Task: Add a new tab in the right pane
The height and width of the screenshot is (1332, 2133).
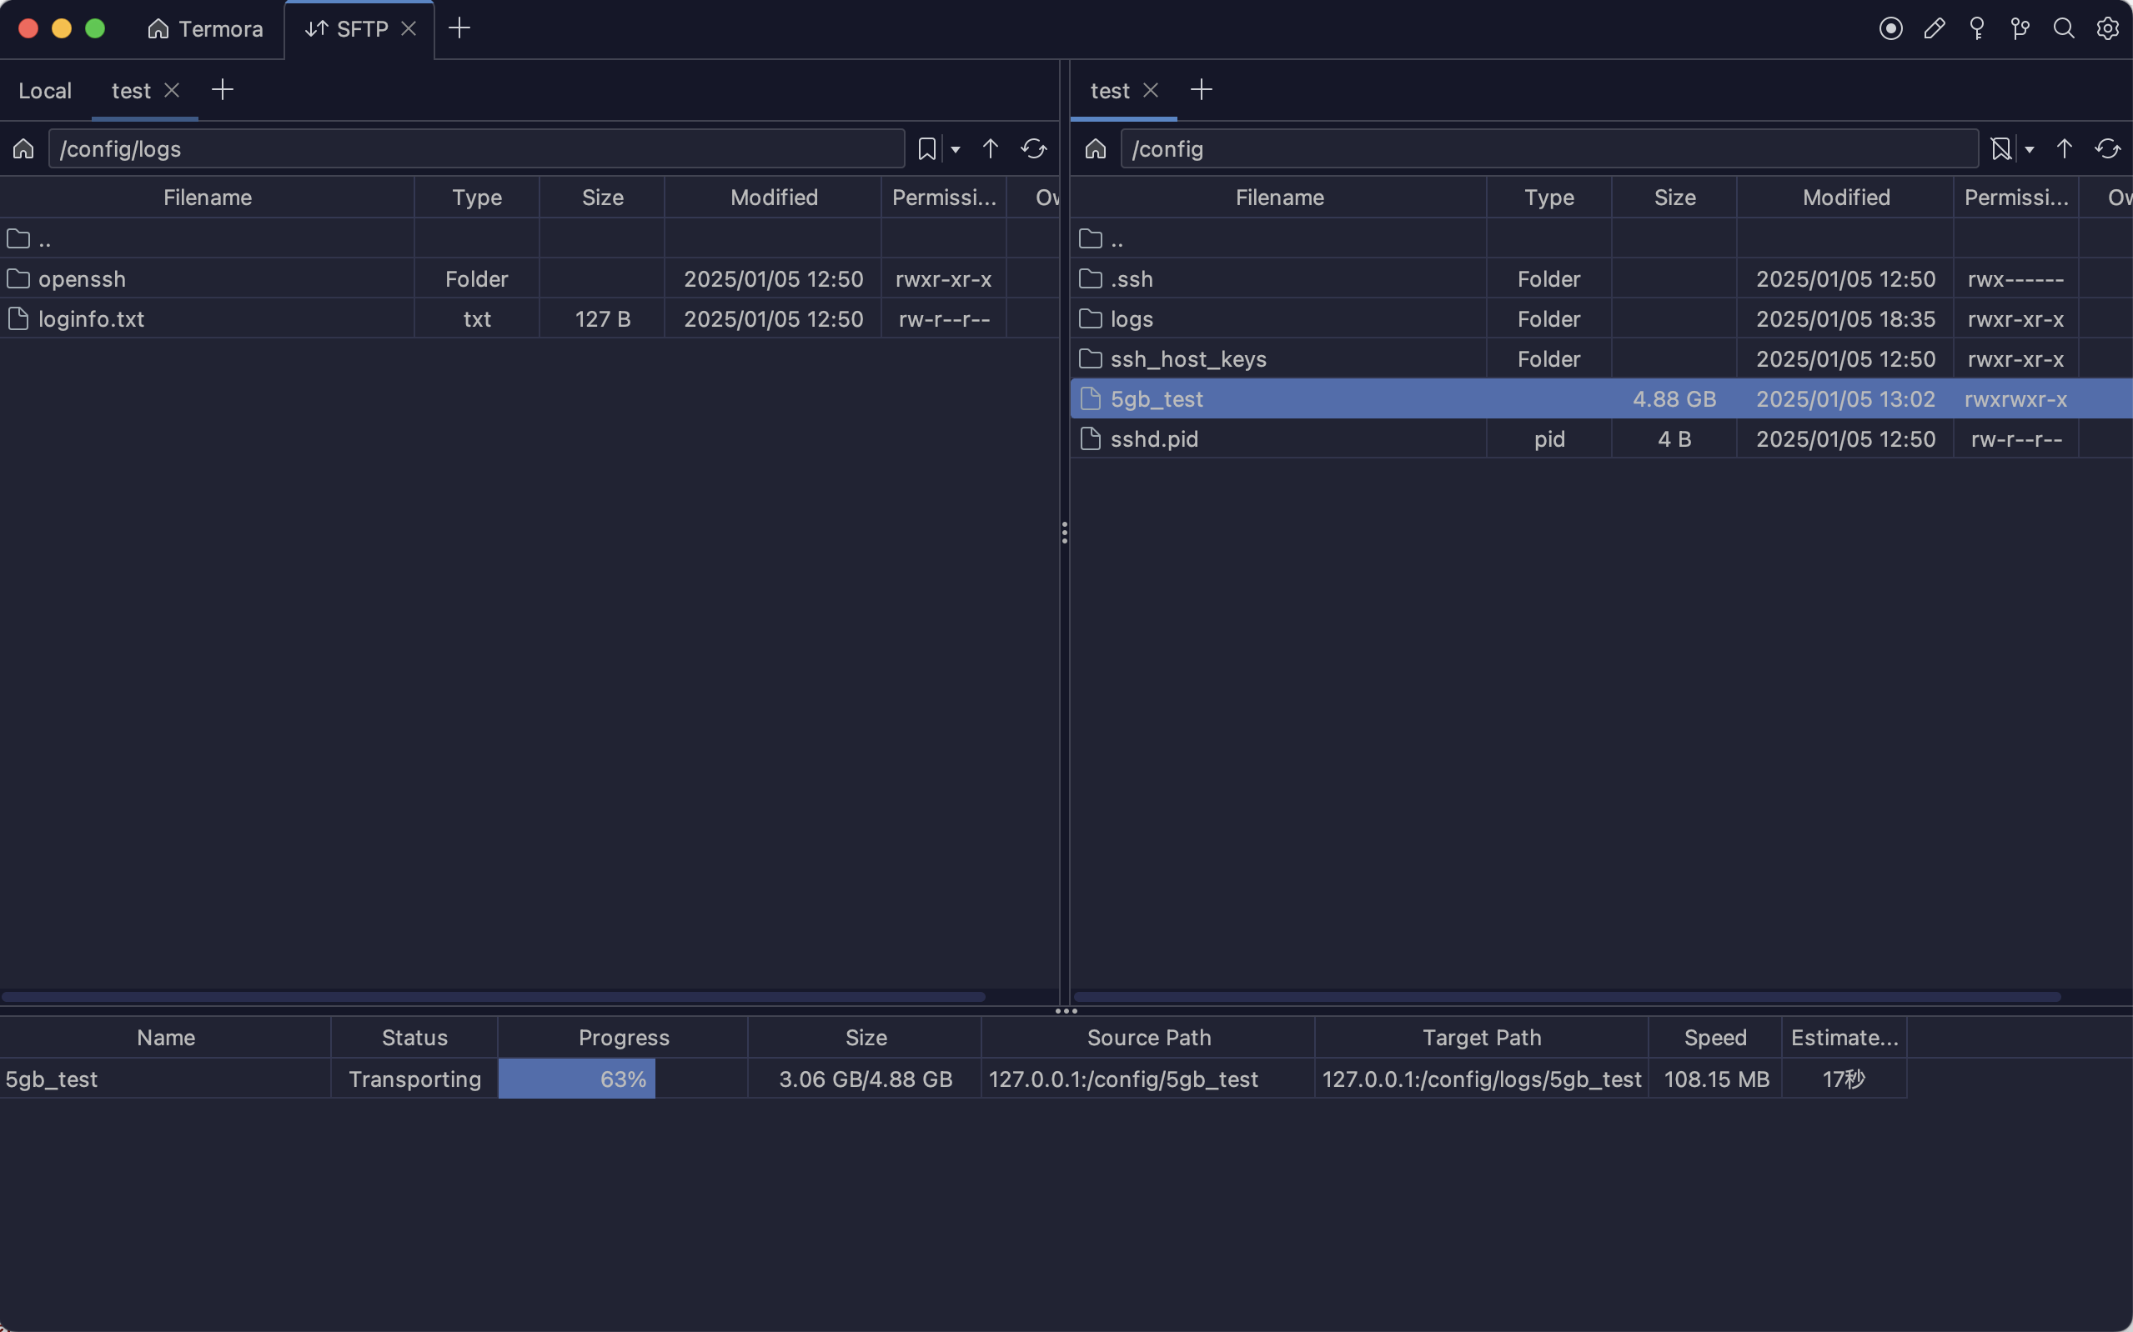Action: 1201,90
